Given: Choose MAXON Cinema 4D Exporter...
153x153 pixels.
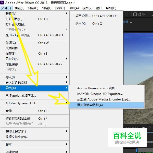Looking at the screenshot, I should (x=106, y=94).
